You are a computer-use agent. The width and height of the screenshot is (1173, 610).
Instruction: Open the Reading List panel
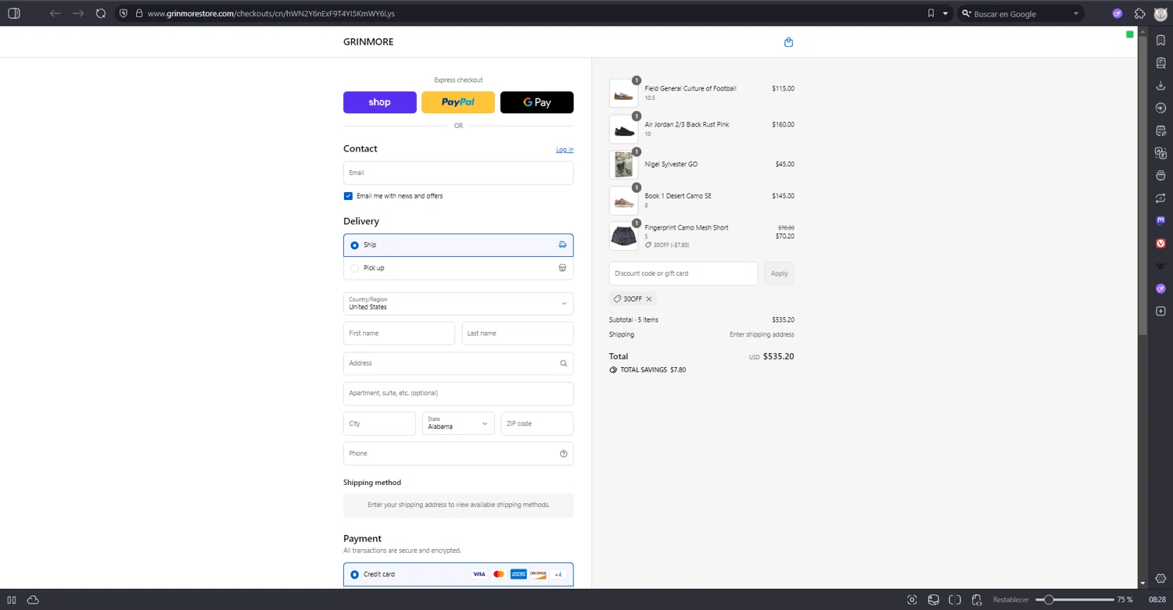pos(1160,63)
